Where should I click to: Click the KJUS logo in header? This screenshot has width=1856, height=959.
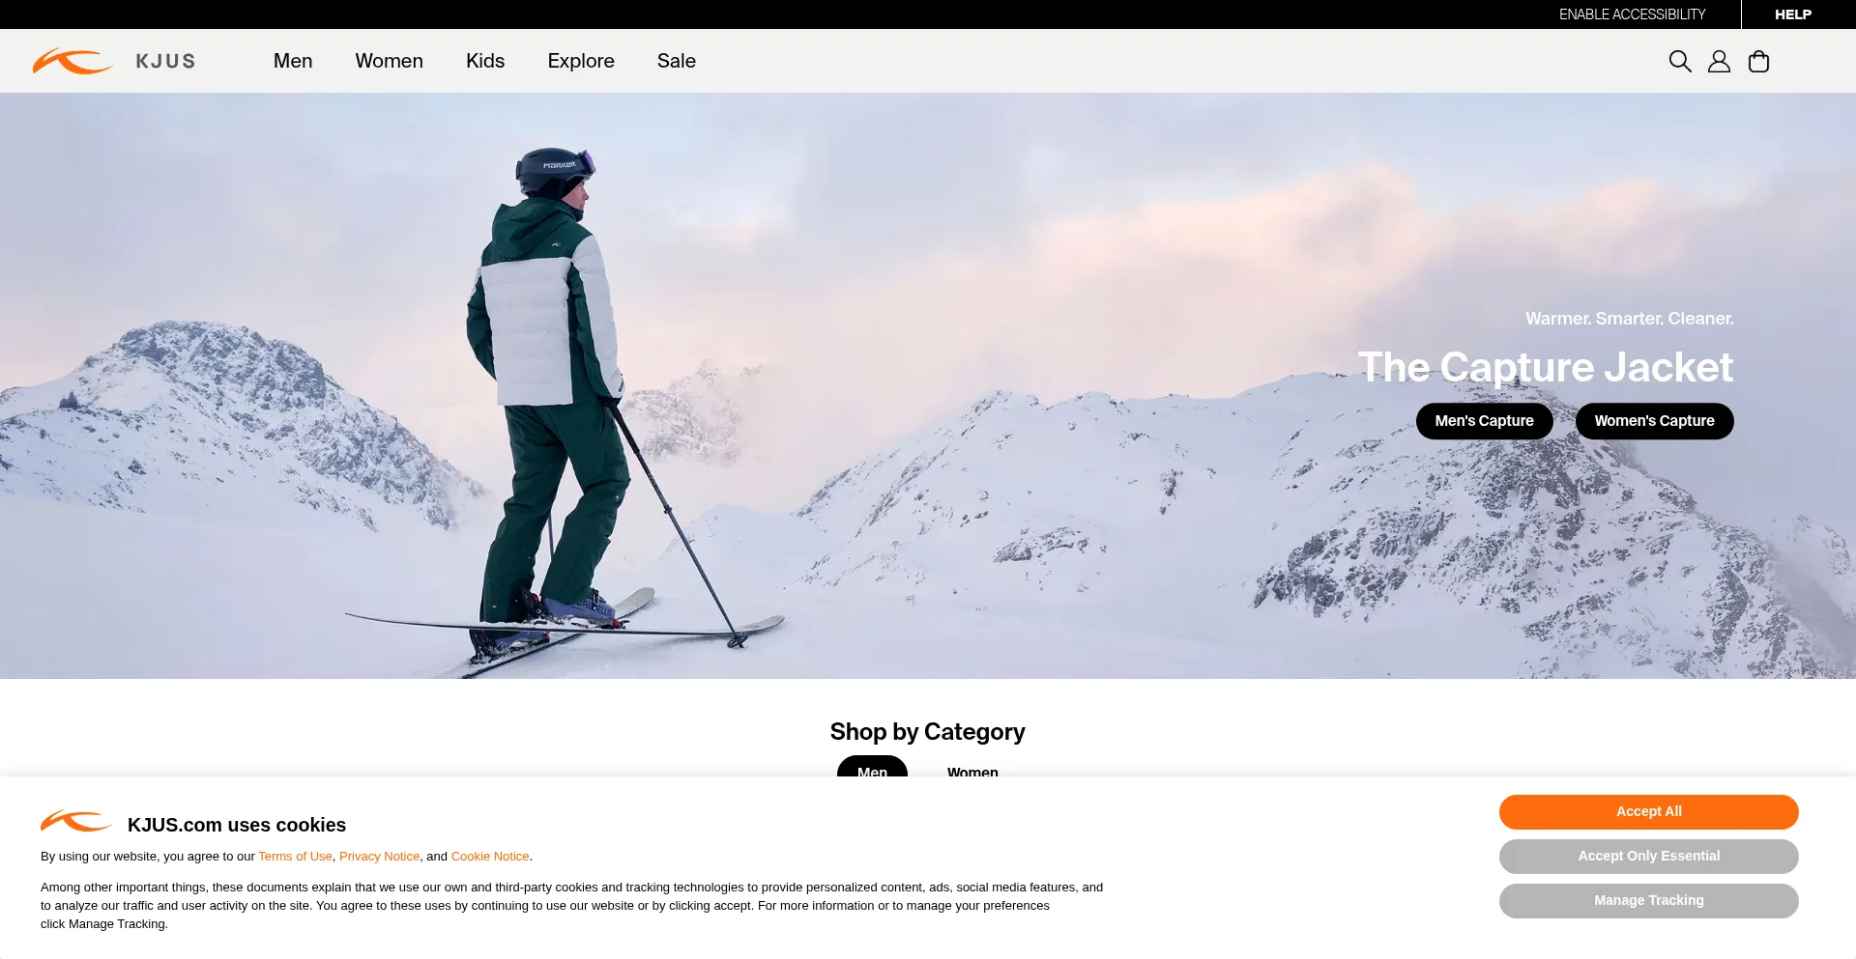[x=114, y=61]
